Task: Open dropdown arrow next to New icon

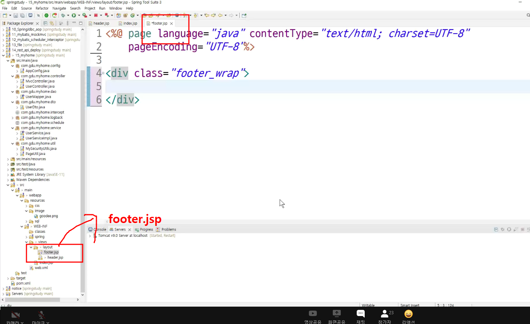Action: tap(10, 16)
